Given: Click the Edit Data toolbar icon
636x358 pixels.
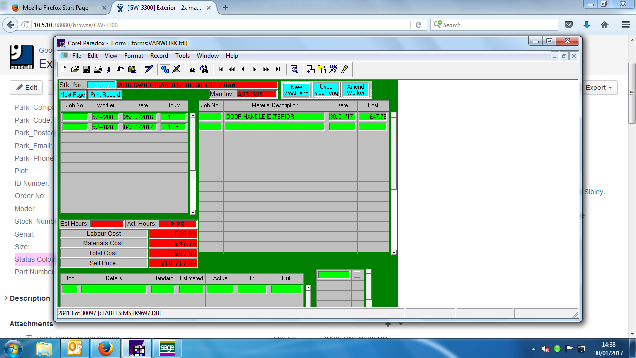Looking at the screenshot, I should [x=148, y=69].
